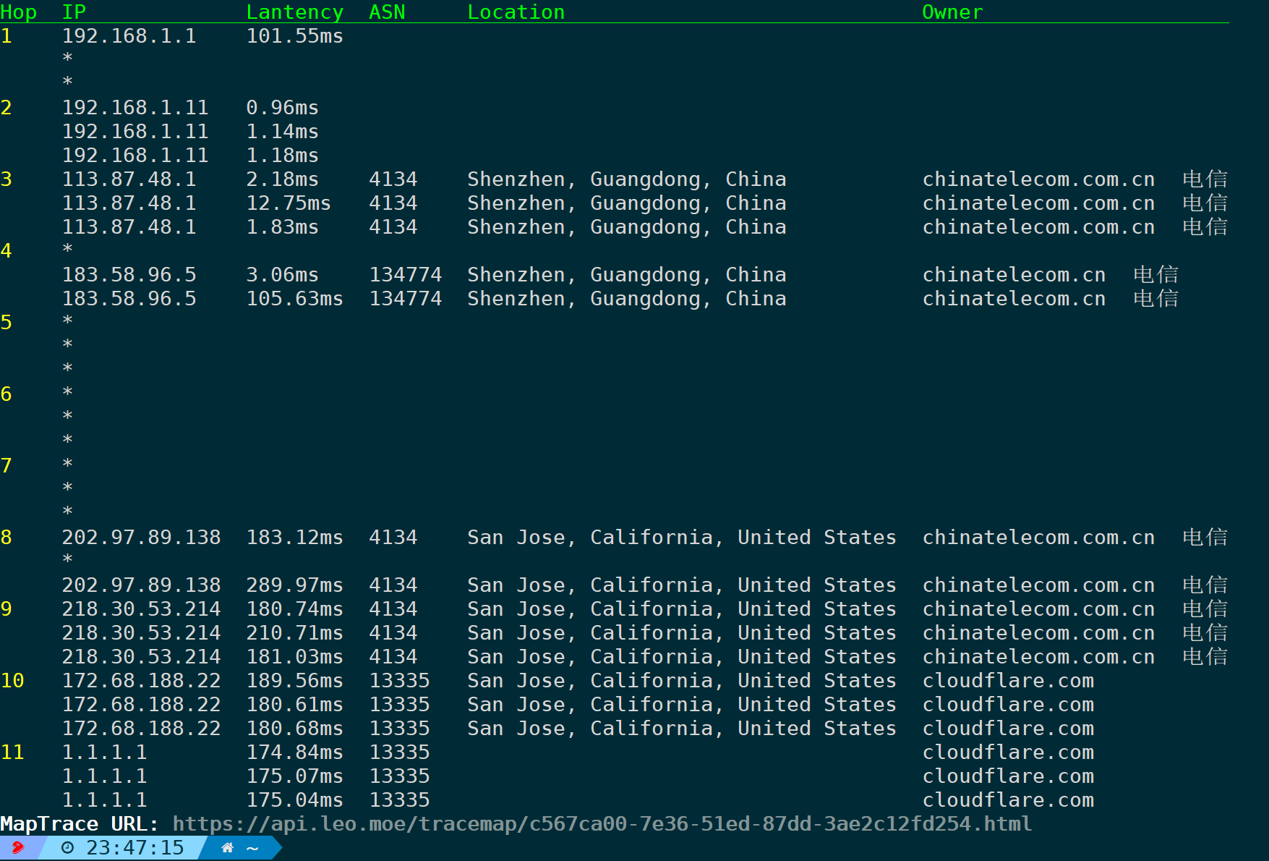
Task: Select the 'IP' column header
Action: (74, 12)
